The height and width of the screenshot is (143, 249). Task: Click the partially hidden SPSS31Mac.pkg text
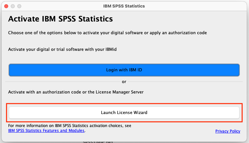pos(98,142)
